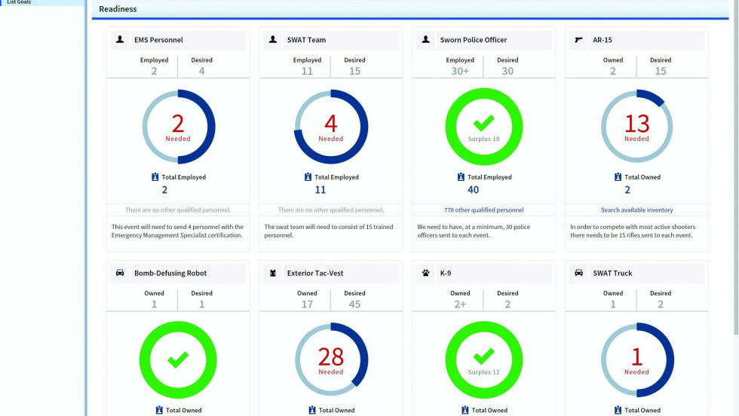Open the Search available inventory link
This screenshot has height=416, width=739.
click(636, 210)
